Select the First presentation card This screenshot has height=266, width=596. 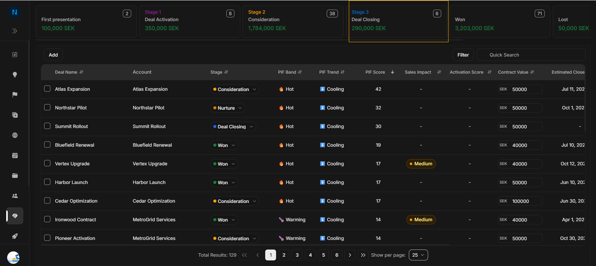[x=86, y=21]
